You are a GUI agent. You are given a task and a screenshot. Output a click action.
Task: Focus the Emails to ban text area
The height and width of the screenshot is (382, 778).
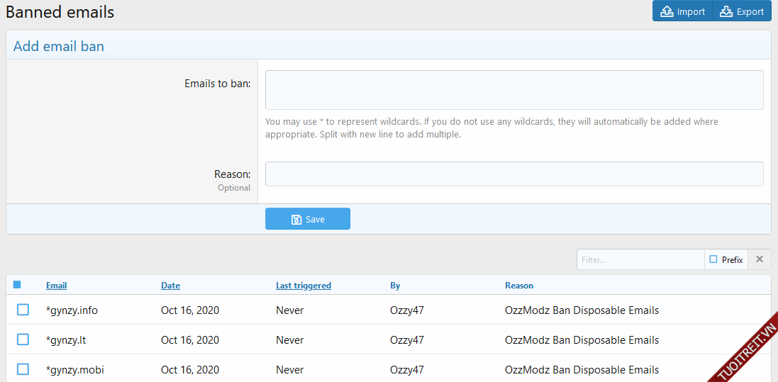(514, 90)
